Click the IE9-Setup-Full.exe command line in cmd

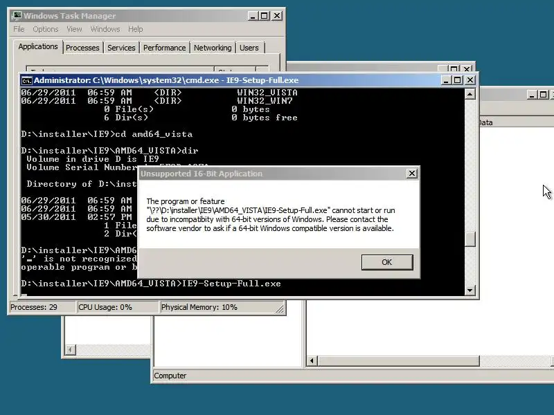[151, 284]
